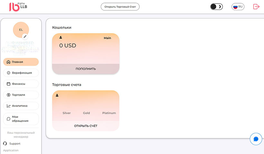Go to Верификация section

click(21, 73)
